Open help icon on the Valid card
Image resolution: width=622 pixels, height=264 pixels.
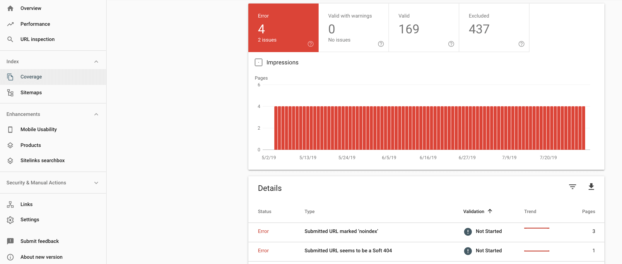(x=451, y=44)
